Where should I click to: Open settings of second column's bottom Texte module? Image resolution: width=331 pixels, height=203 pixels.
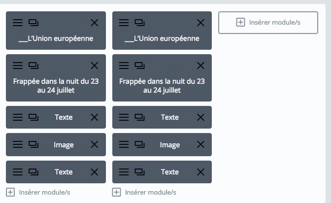pyautogui.click(x=124, y=172)
